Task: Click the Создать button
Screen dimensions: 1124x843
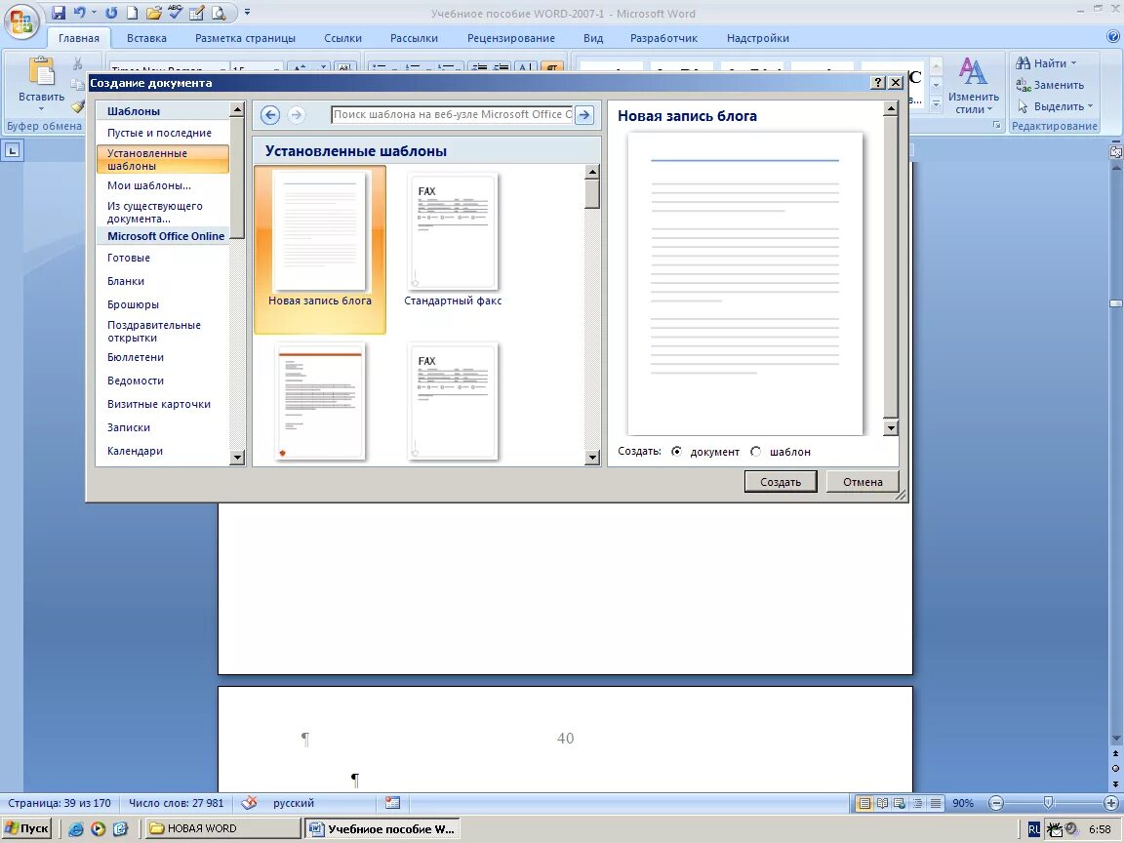Action: (x=781, y=482)
